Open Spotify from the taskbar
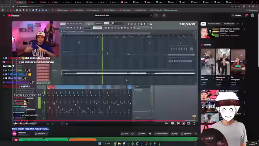 pos(133,144)
